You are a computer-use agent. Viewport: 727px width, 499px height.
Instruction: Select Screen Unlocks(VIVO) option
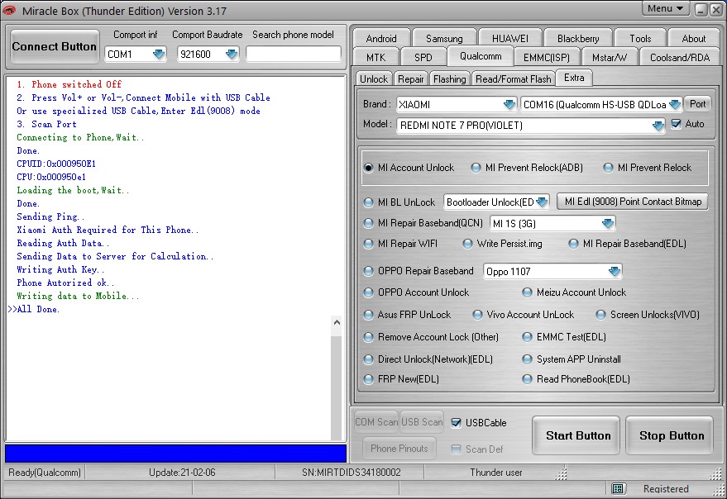tap(601, 315)
